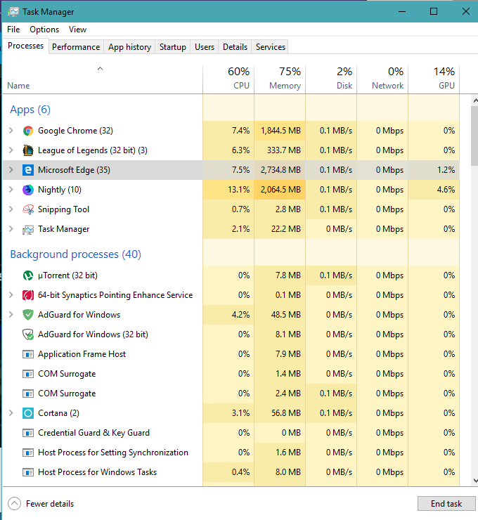Select the Nightly browser icon

pyautogui.click(x=28, y=190)
